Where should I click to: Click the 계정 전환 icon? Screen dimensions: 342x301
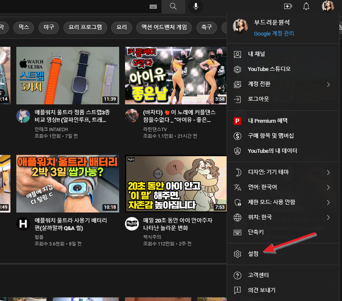[x=237, y=84]
